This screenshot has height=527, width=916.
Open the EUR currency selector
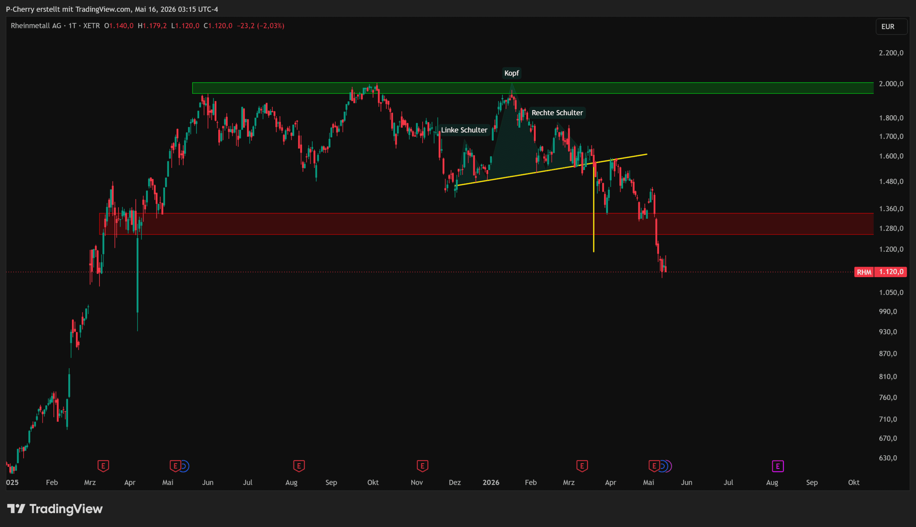891,26
